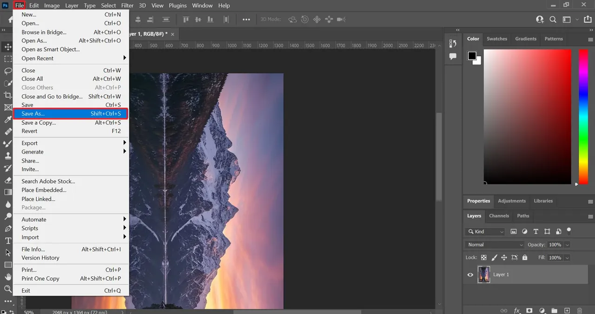Choose the Hand tool
This screenshot has height=314, width=595.
pos(8,277)
